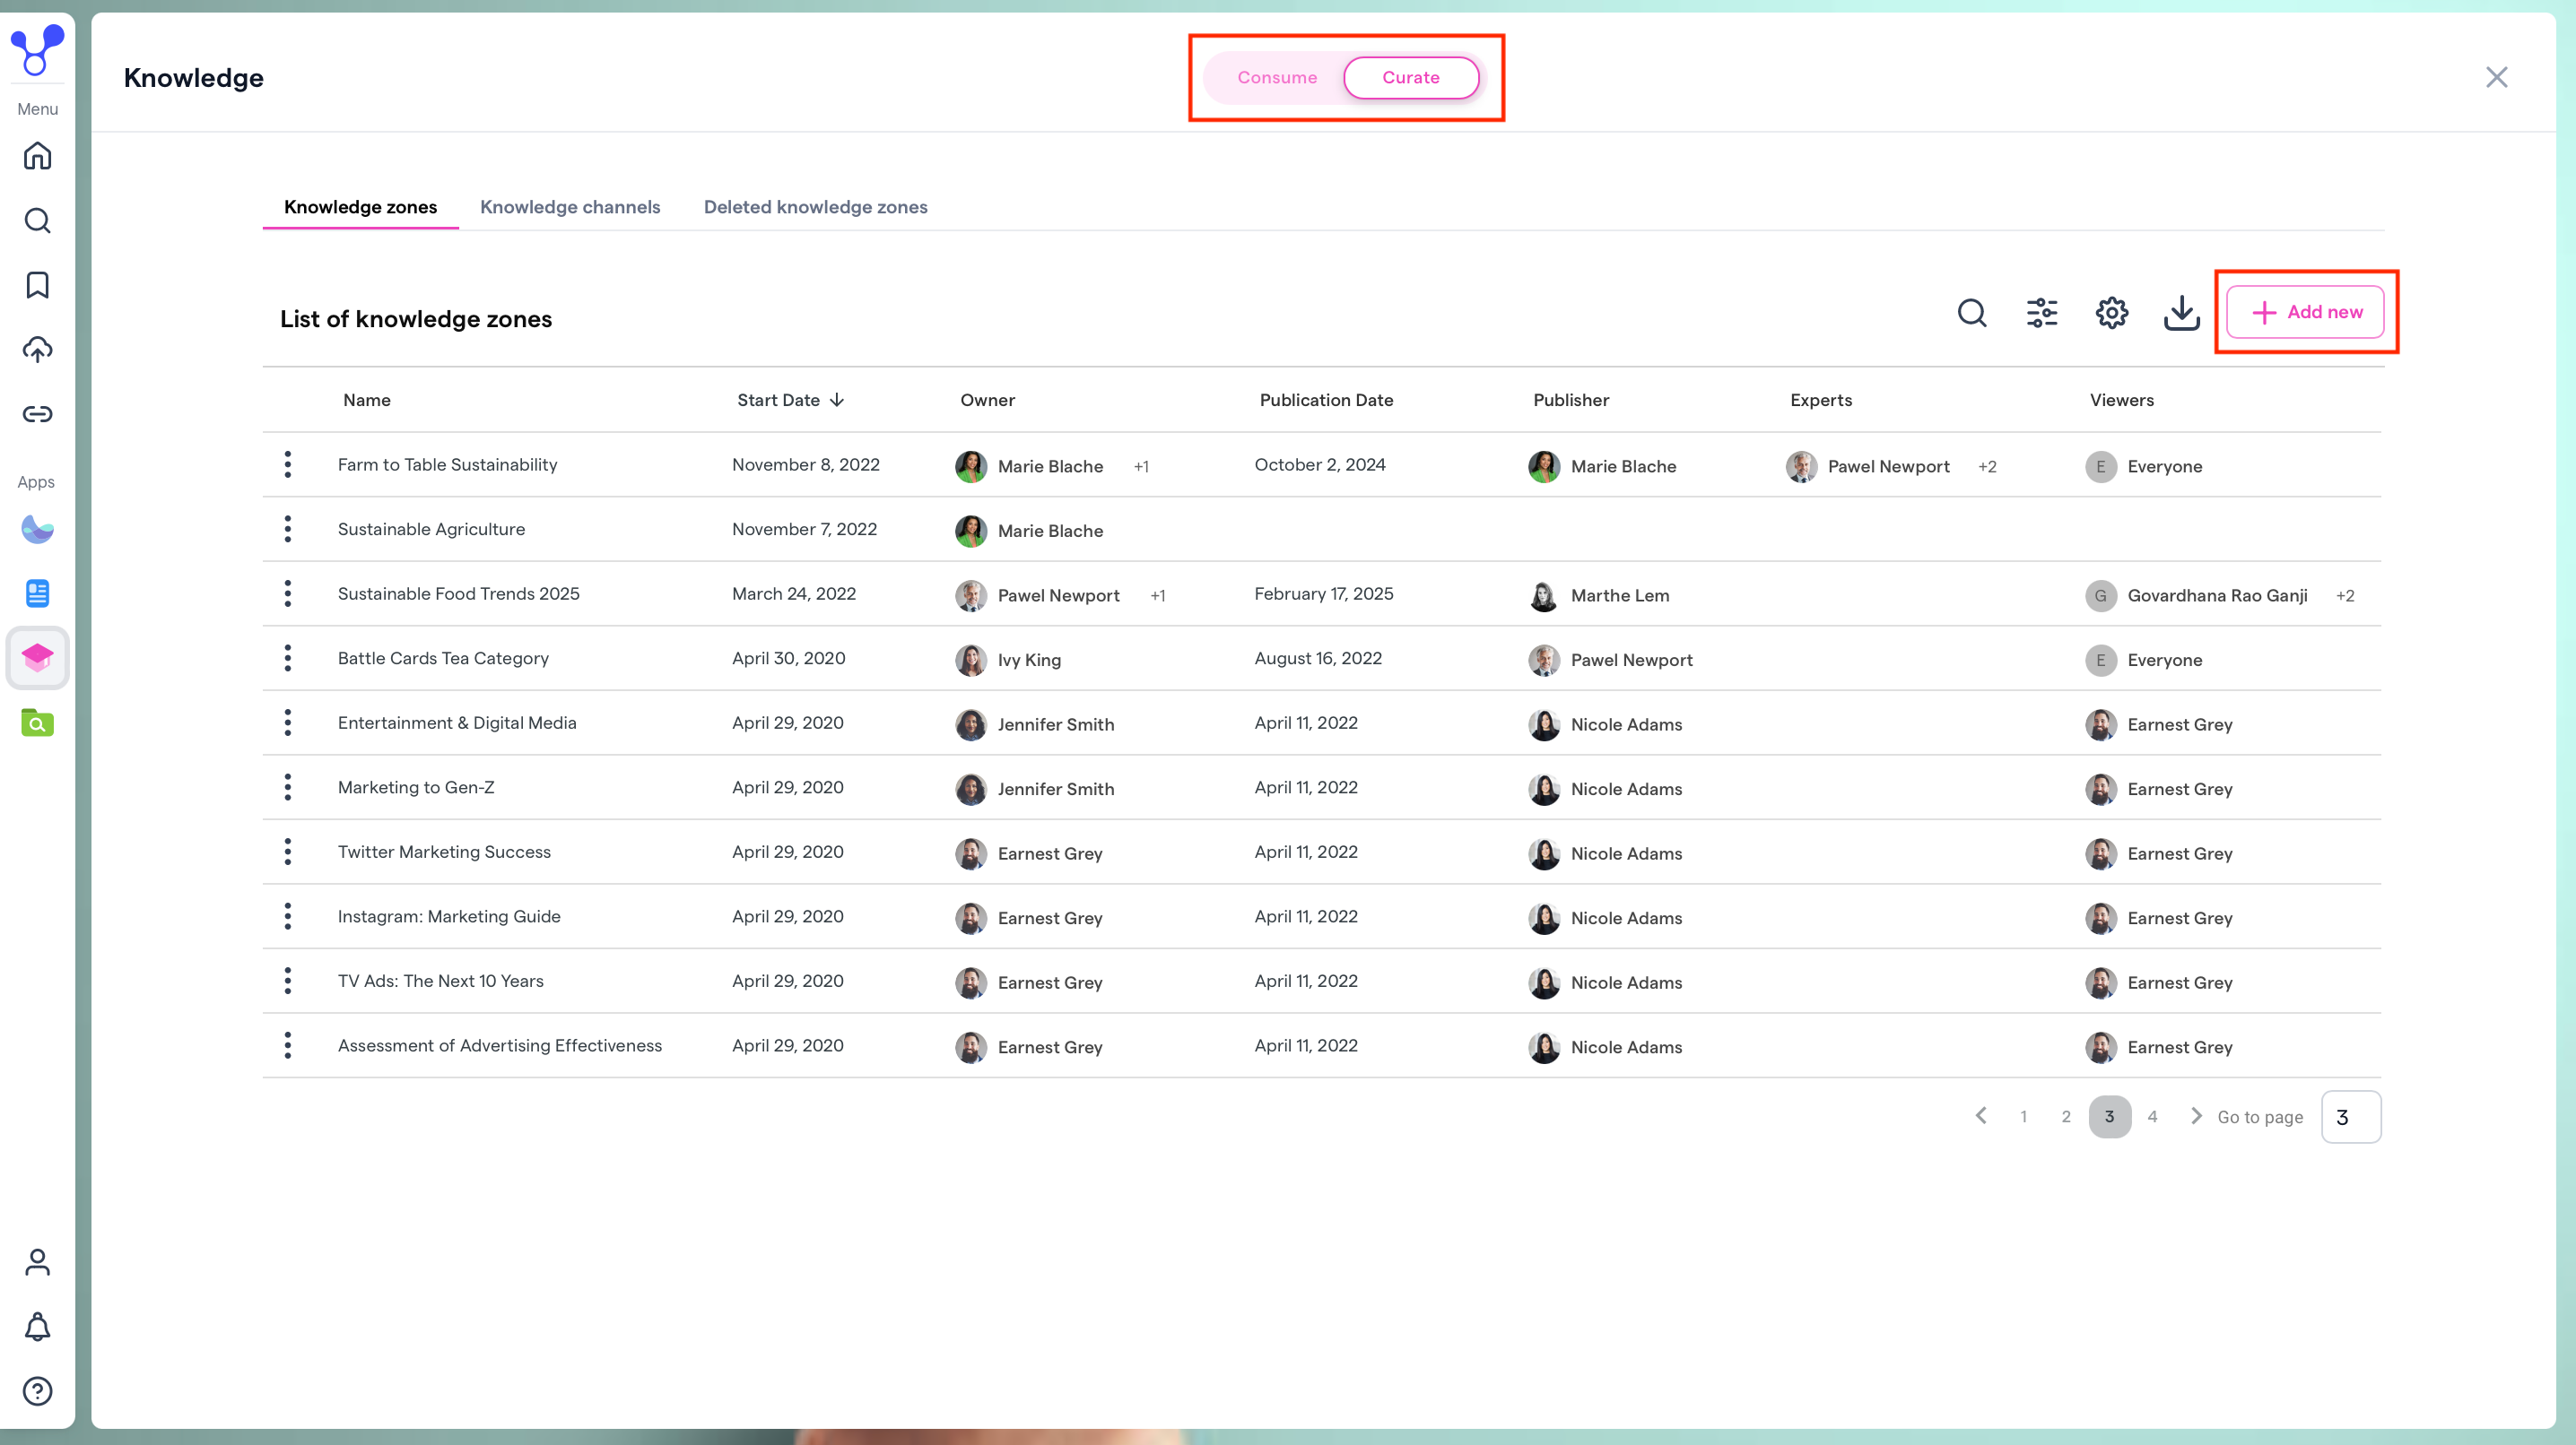Open the sidebar Search icon
Viewport: 2576px width, 1445px height.
(37, 221)
